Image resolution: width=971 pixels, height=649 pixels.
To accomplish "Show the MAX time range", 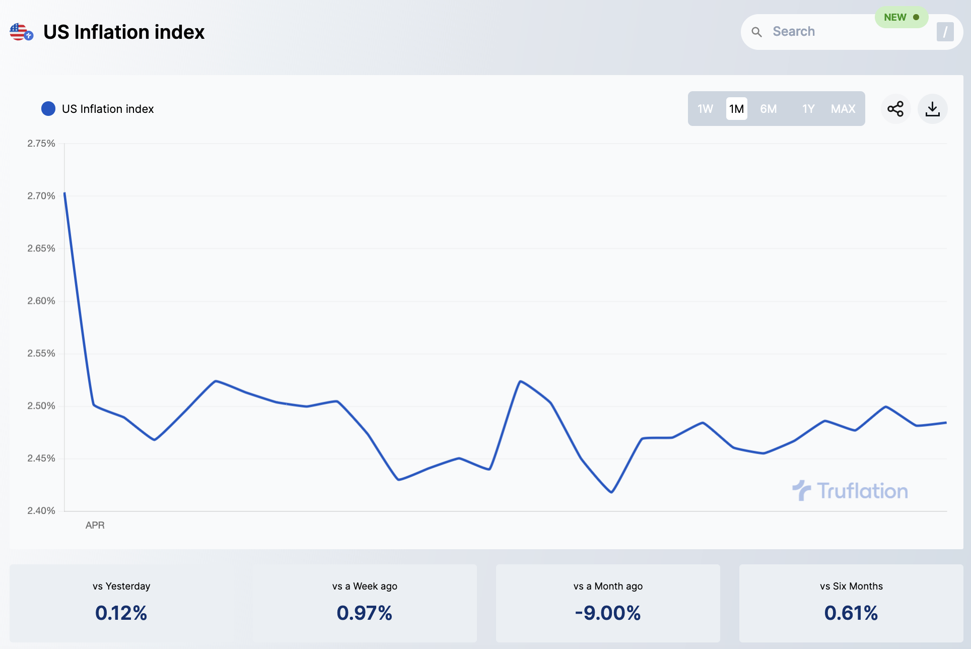I will (843, 109).
